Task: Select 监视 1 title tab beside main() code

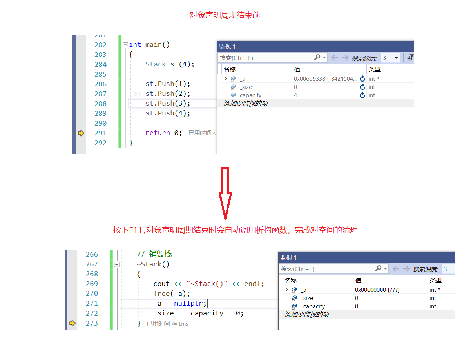Action: click(x=227, y=47)
